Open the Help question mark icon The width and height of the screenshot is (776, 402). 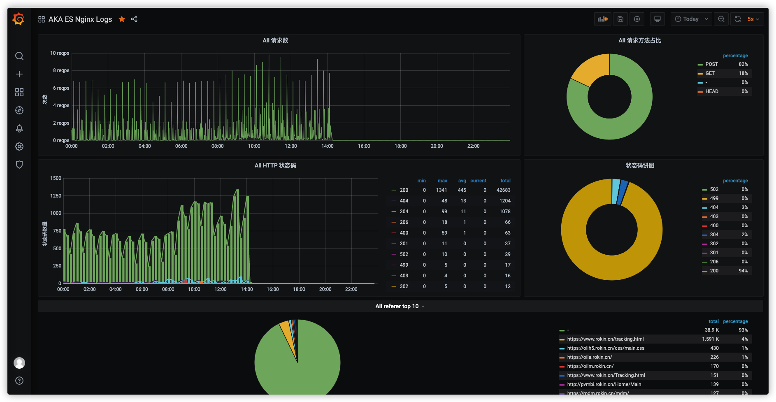tap(19, 381)
